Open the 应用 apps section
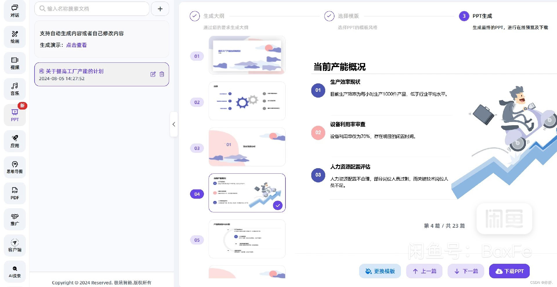This screenshot has height=287, width=557. point(15,141)
